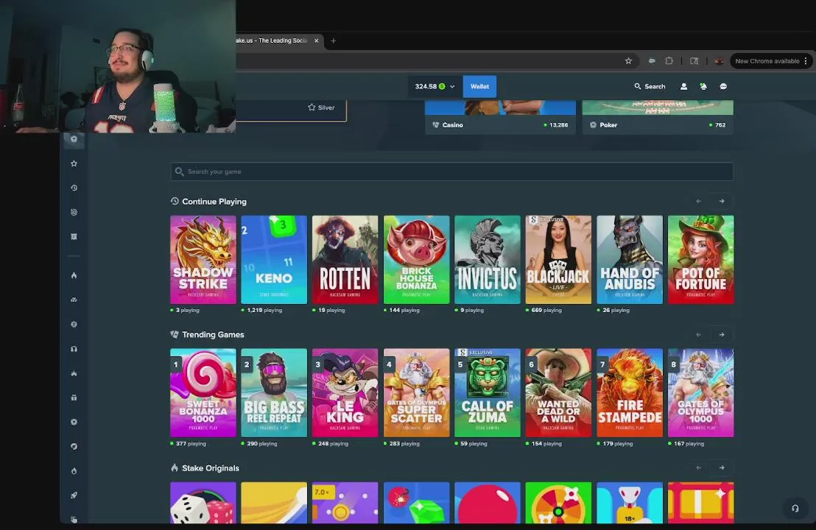Open Big Bass Reel Repeat game
Screen dimensions: 816x530
pyautogui.click(x=274, y=392)
